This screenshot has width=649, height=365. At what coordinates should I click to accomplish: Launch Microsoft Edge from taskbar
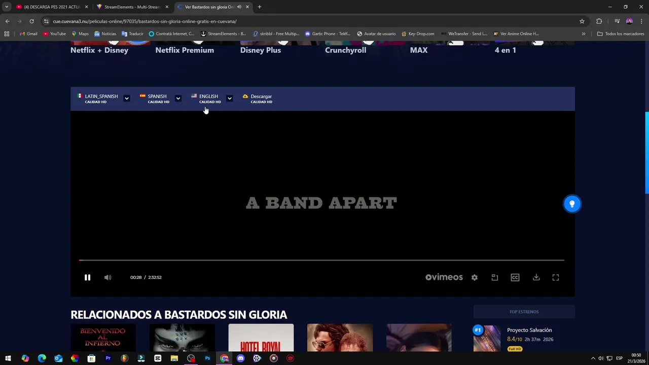(x=42, y=358)
